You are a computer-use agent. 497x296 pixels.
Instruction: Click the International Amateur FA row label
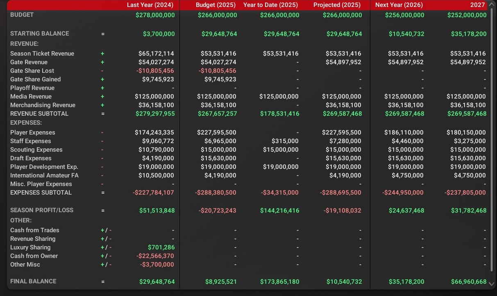[44, 175]
